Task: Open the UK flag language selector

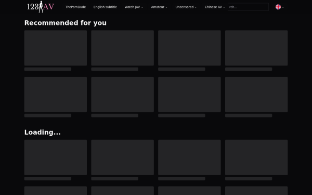Action: pos(280,7)
